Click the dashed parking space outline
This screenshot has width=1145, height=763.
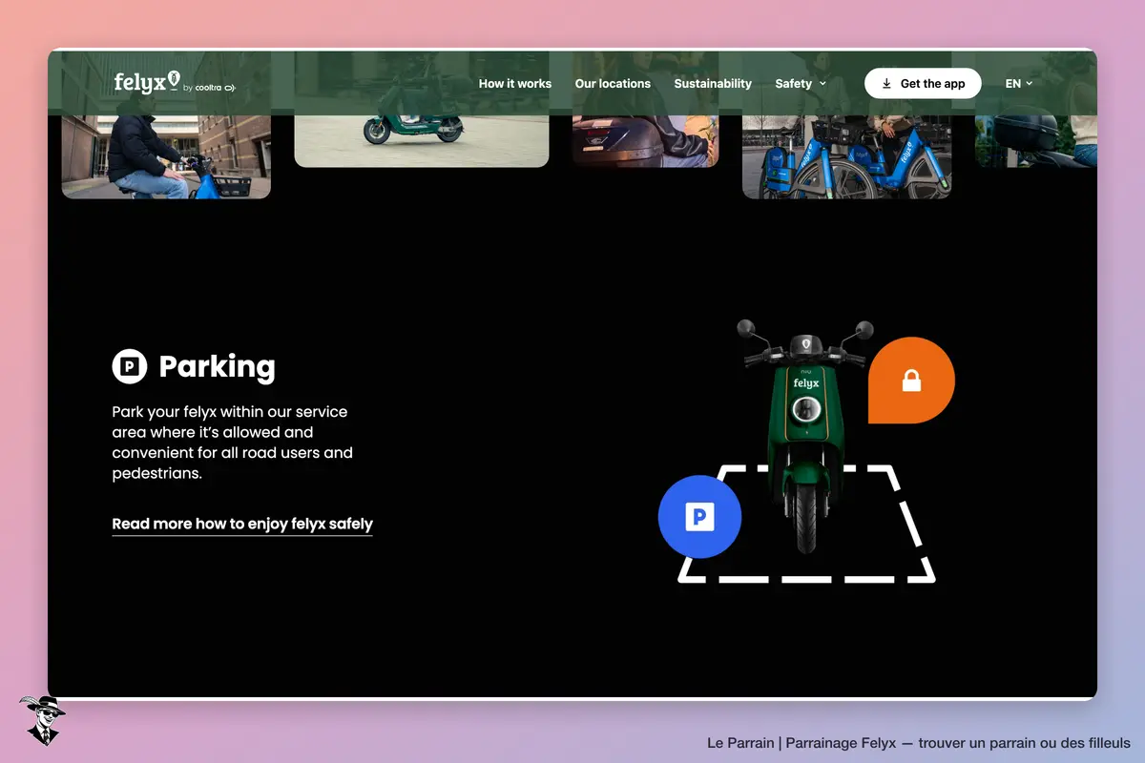[x=806, y=524]
